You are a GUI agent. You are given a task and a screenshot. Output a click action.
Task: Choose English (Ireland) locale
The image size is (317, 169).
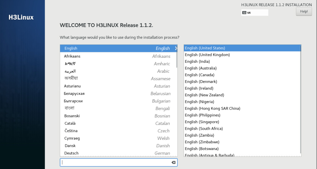pos(242,88)
